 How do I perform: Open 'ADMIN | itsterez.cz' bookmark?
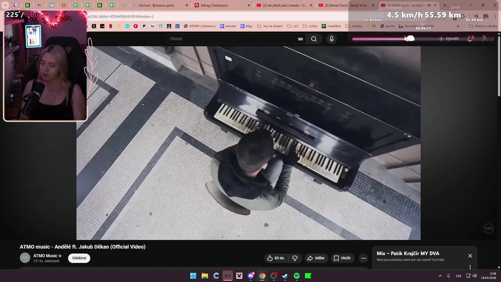[x=199, y=26]
